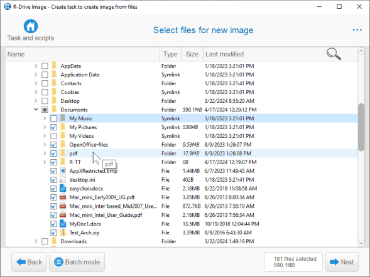Screen dimensions: 370x277
Task: Click the Mac_mini_Intel_User_Guide.pdf PDF icon
Action: click(63, 215)
